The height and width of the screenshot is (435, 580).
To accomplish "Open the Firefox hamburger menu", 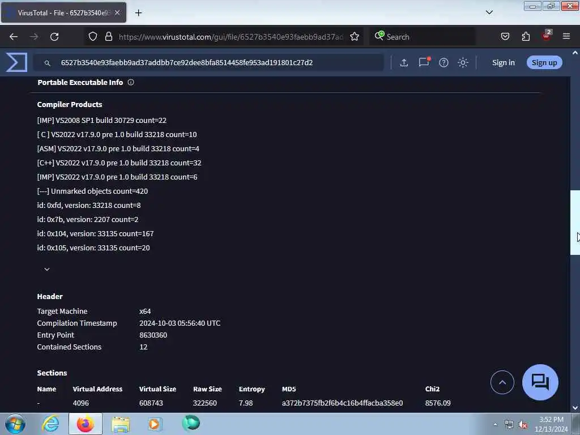I will click(566, 36).
